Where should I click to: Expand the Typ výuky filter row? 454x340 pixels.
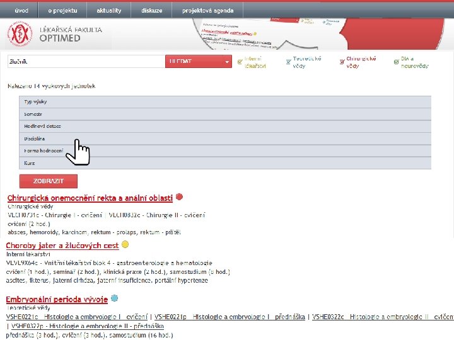225,102
